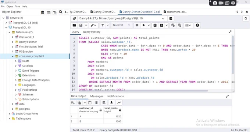Click the Rollback transaction icon
The height and width of the screenshot is (132, 250).
179,25
